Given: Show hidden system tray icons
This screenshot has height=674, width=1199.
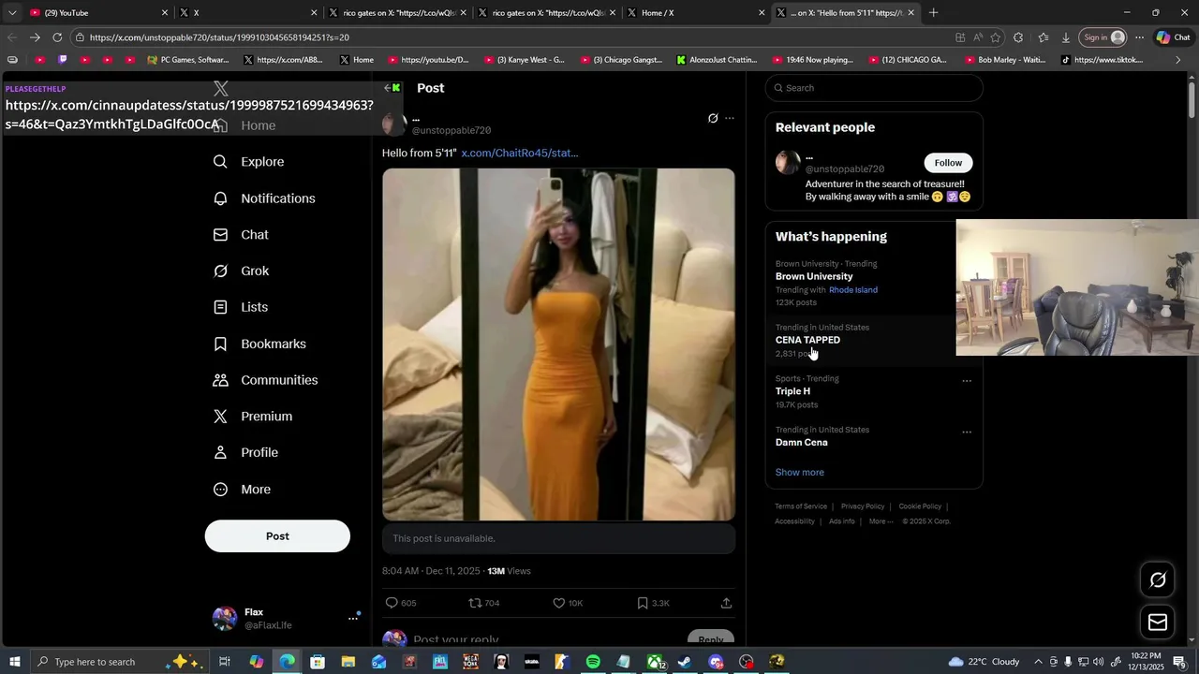Looking at the screenshot, I should coord(1038,662).
